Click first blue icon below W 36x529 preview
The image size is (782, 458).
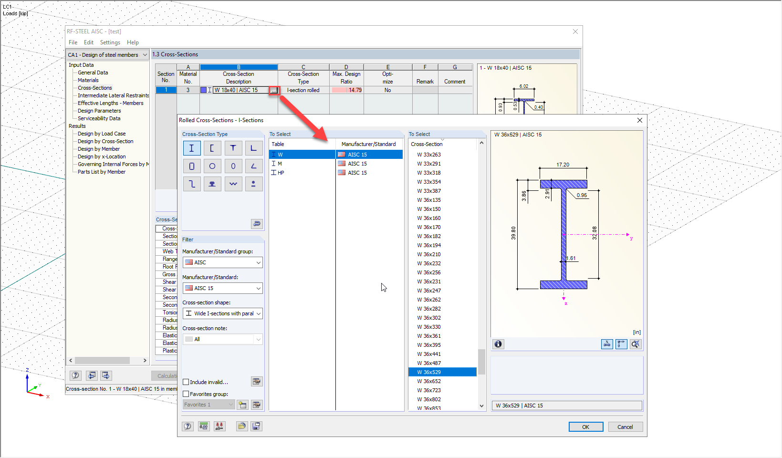[607, 344]
